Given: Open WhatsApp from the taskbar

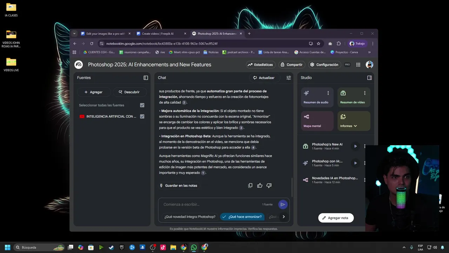Looking at the screenshot, I should tap(194, 247).
